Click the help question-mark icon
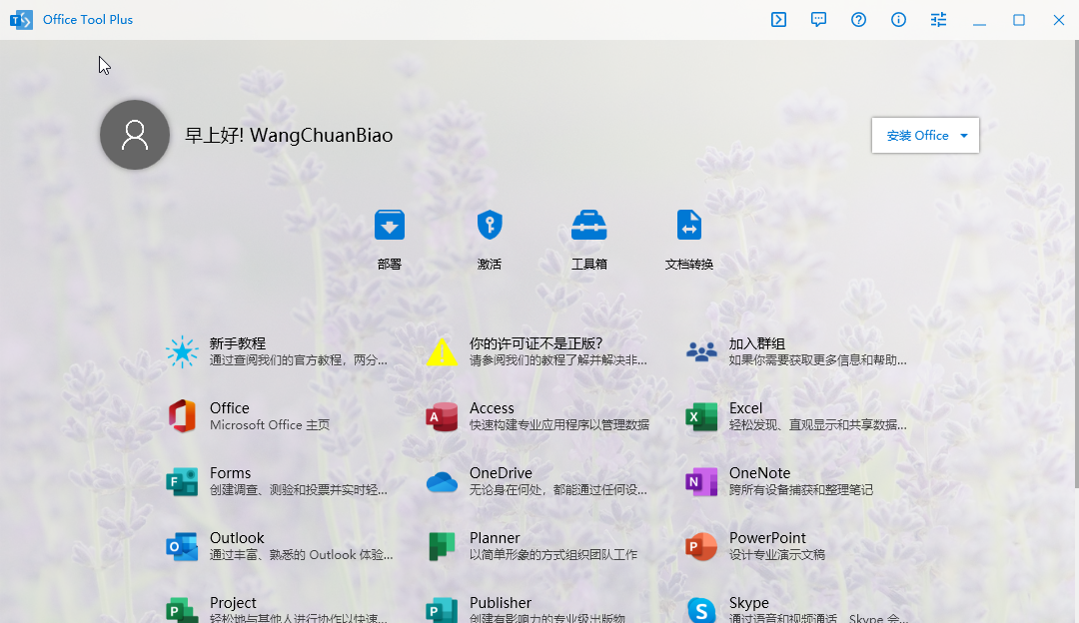This screenshot has width=1079, height=623. (x=858, y=19)
